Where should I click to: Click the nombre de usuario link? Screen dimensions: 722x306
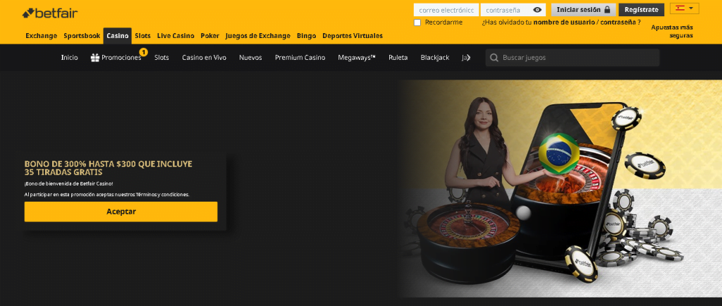pyautogui.click(x=563, y=22)
